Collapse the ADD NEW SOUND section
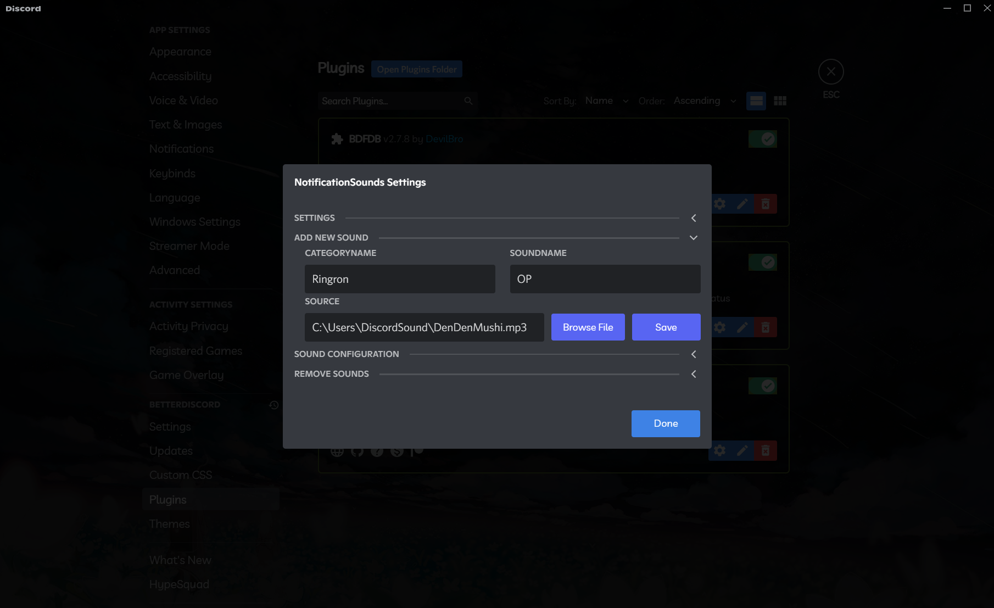 tap(693, 237)
